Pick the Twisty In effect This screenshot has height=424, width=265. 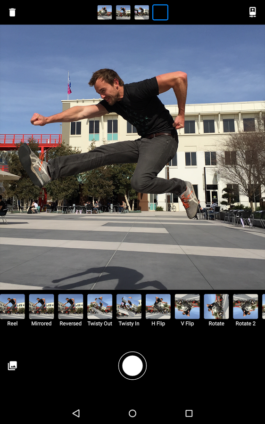click(x=129, y=310)
